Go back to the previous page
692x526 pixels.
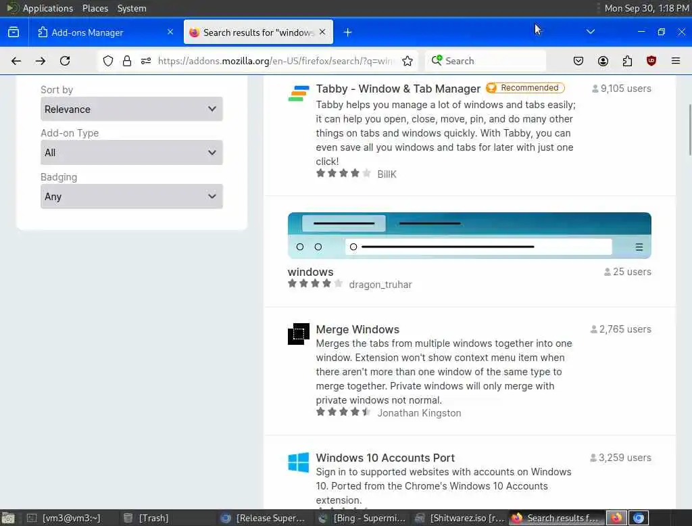point(16,61)
